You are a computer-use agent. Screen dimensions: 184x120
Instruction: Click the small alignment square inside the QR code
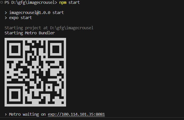click(49, 87)
